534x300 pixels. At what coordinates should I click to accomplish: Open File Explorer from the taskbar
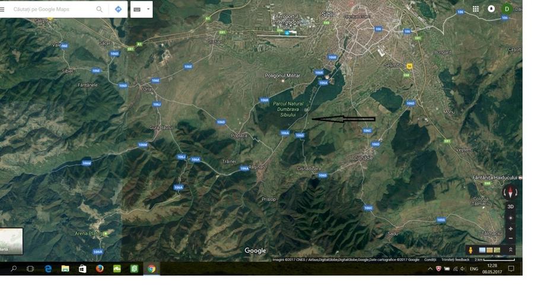[65, 269]
